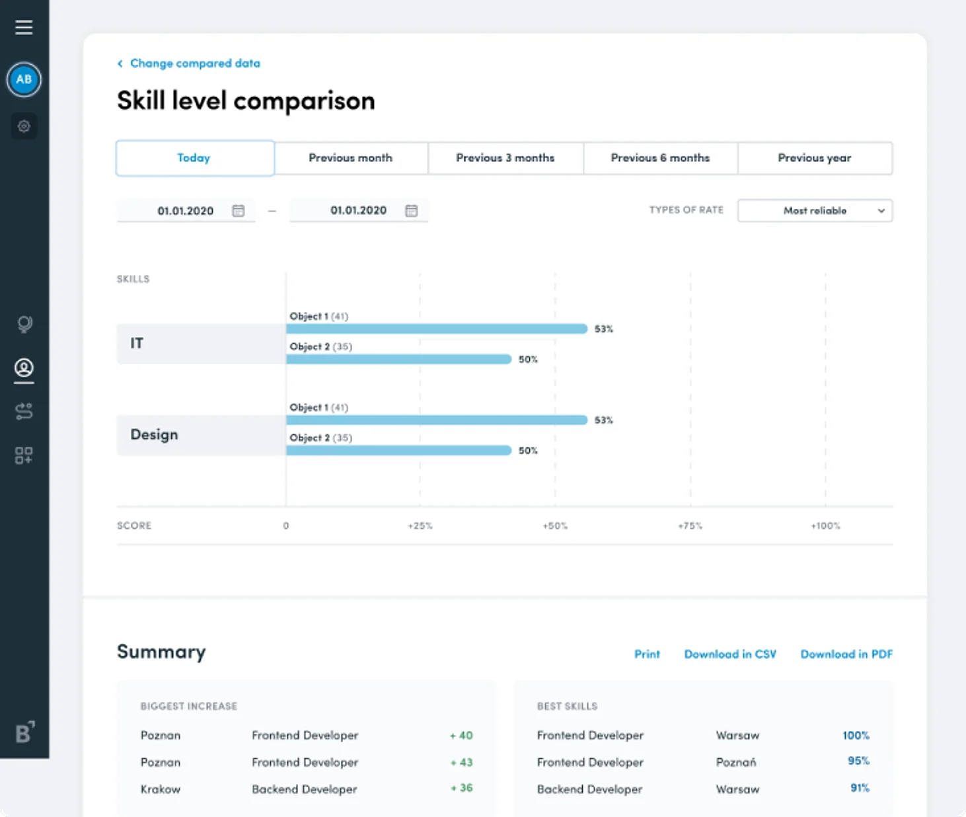This screenshot has height=817, width=966.
Task: Click the compare arrows sidebar icon
Action: [x=24, y=411]
